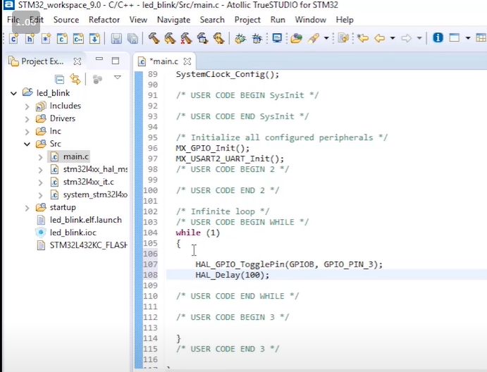Screen dimensions: 487x372
Task: Collapse the Src folder
Action: (27, 144)
